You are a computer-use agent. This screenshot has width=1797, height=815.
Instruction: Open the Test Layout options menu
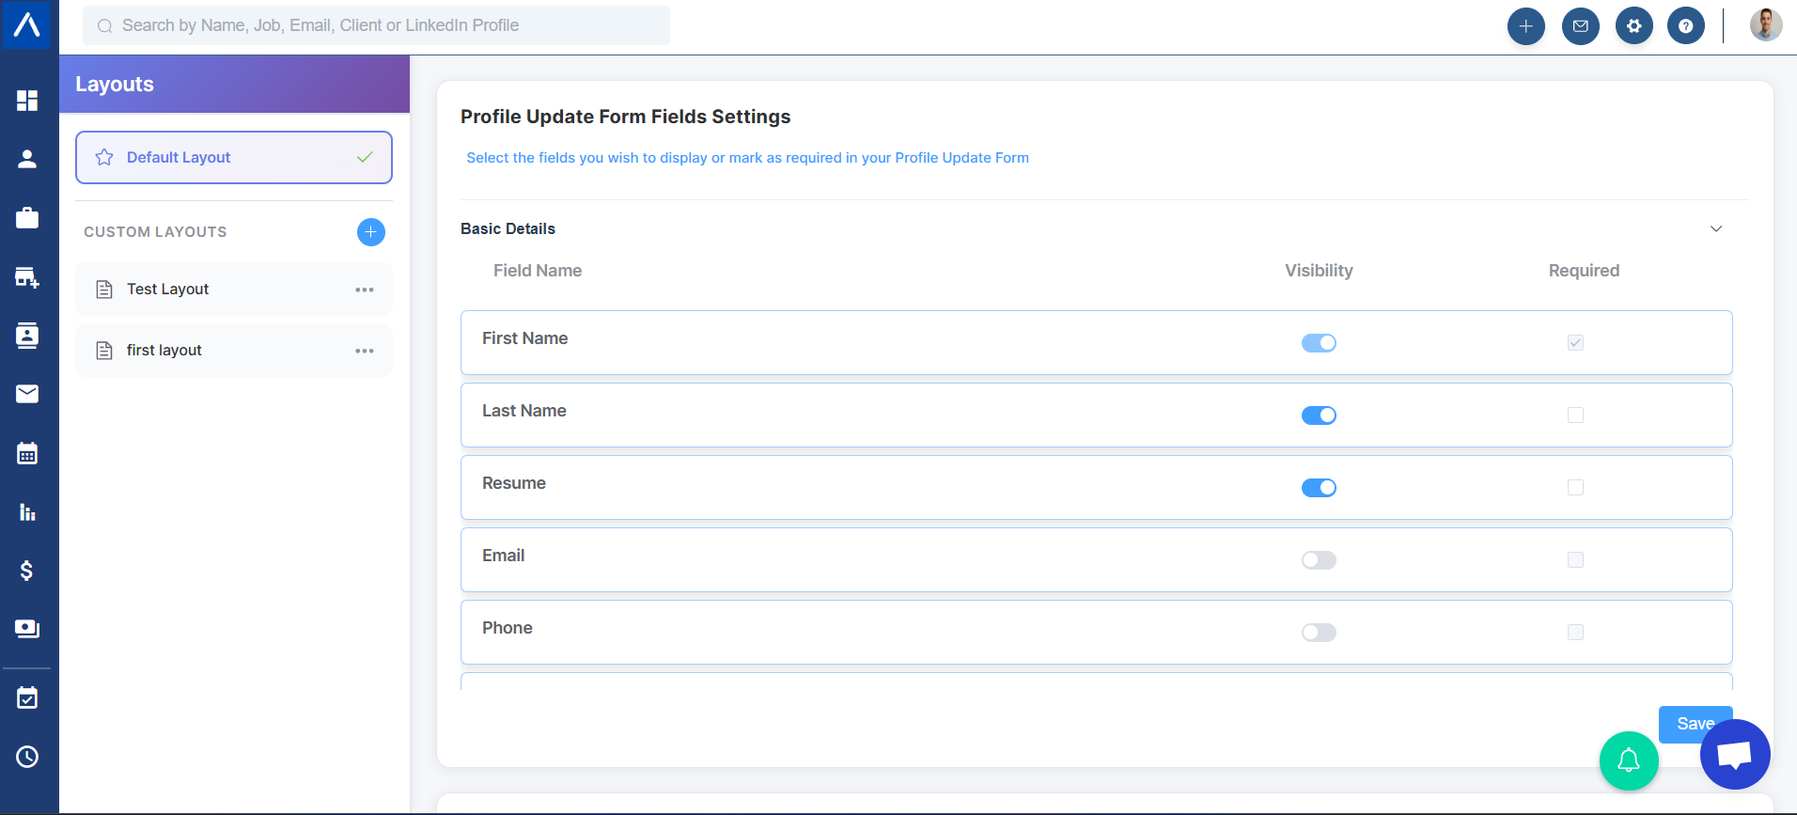point(365,290)
